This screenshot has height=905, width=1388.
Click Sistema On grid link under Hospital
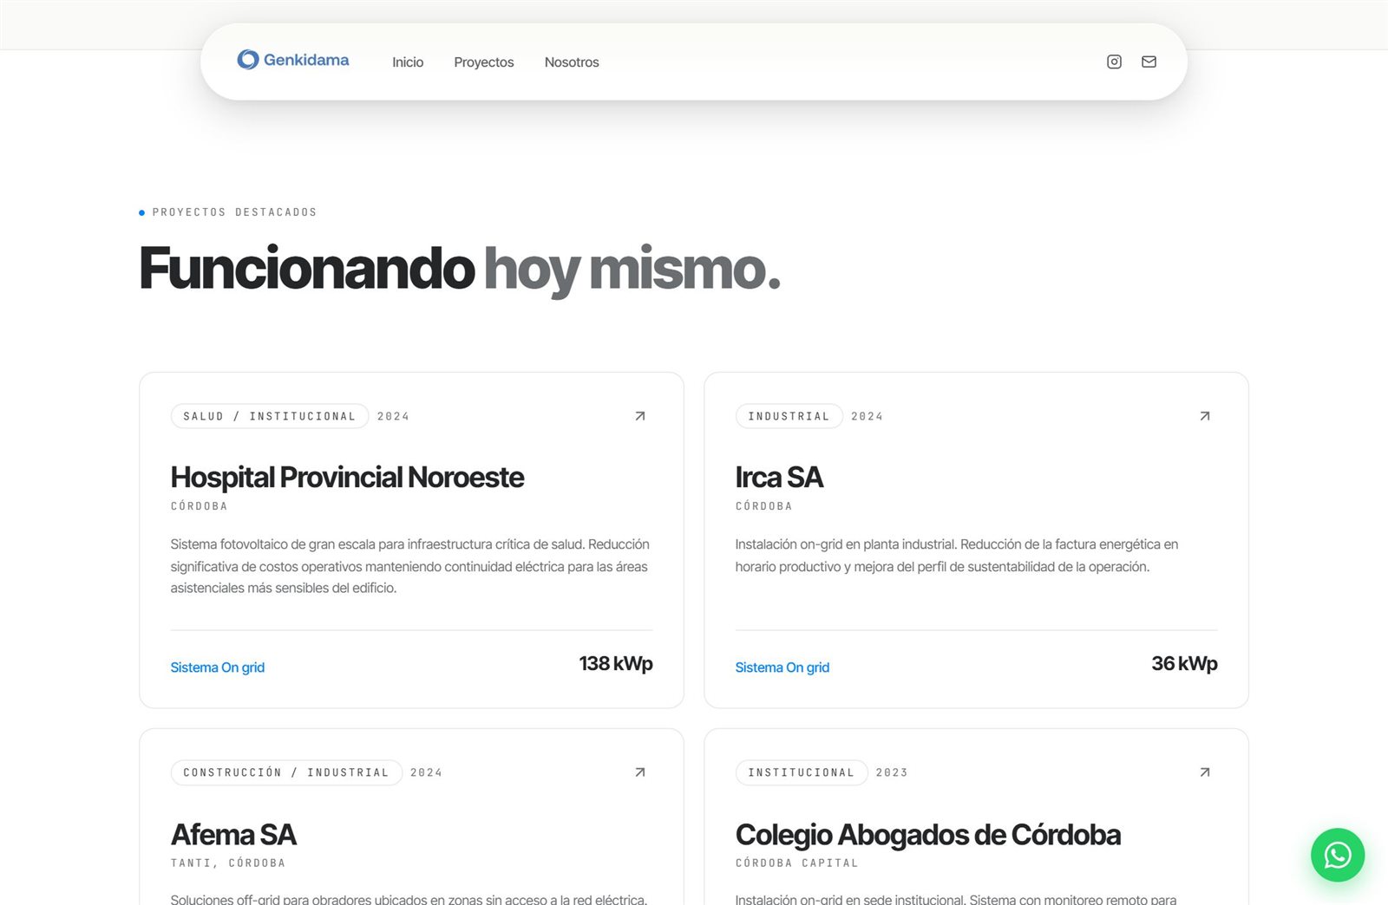218,667
